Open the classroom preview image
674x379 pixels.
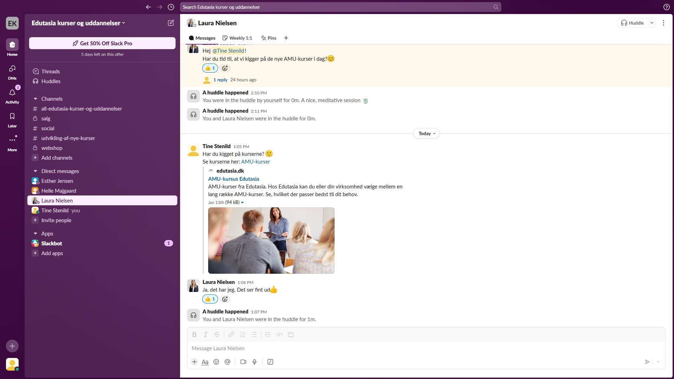271,240
